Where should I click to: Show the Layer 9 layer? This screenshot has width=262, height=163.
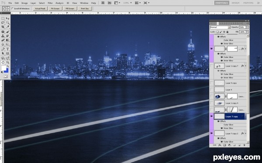coord(211,90)
